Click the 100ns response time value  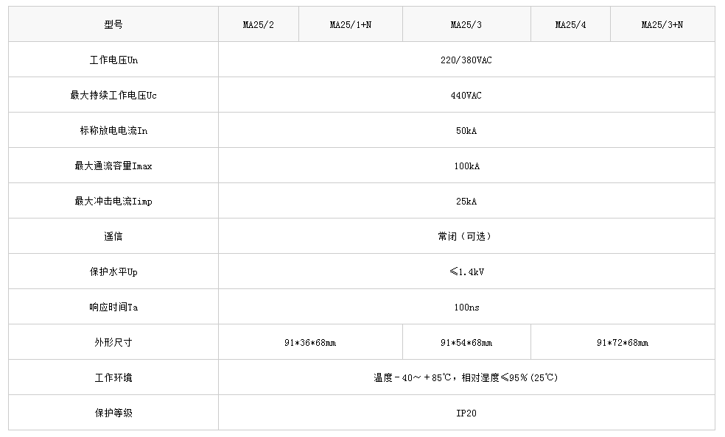(x=466, y=307)
